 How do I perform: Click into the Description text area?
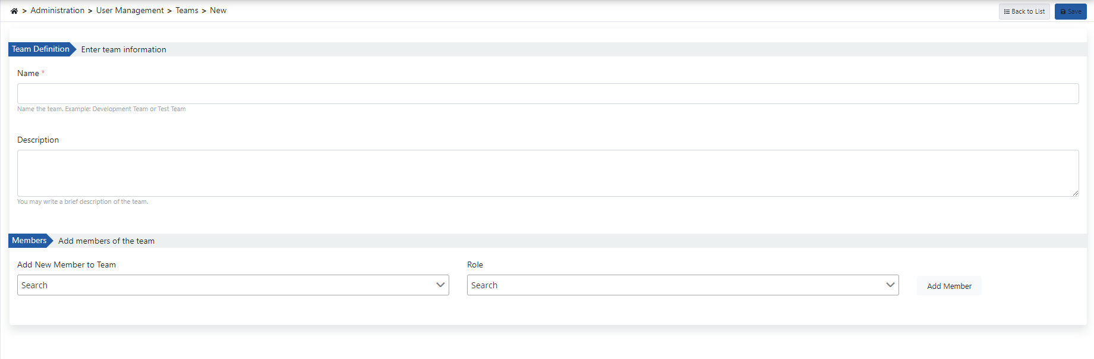click(x=547, y=173)
